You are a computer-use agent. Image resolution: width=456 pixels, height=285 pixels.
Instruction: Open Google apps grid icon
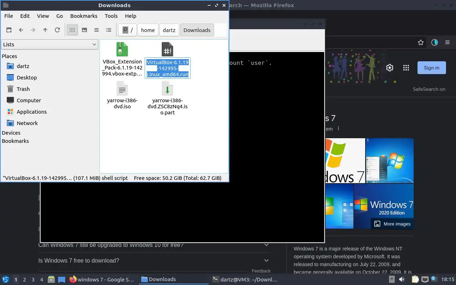[406, 68]
